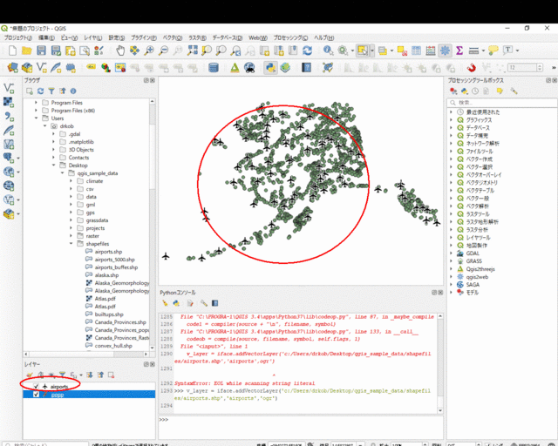The image size is (558, 446).
Task: Open the Web menu
Action: (258, 37)
